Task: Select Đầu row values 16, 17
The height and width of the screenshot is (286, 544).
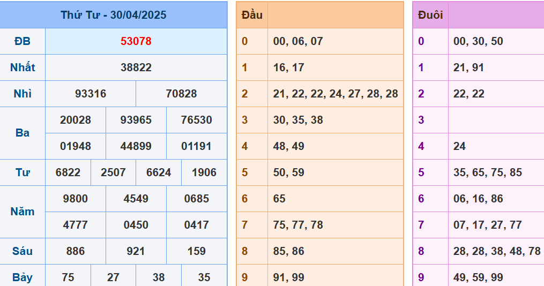Action: click(289, 67)
